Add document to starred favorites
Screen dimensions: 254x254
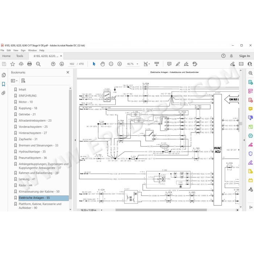pos(12,64)
